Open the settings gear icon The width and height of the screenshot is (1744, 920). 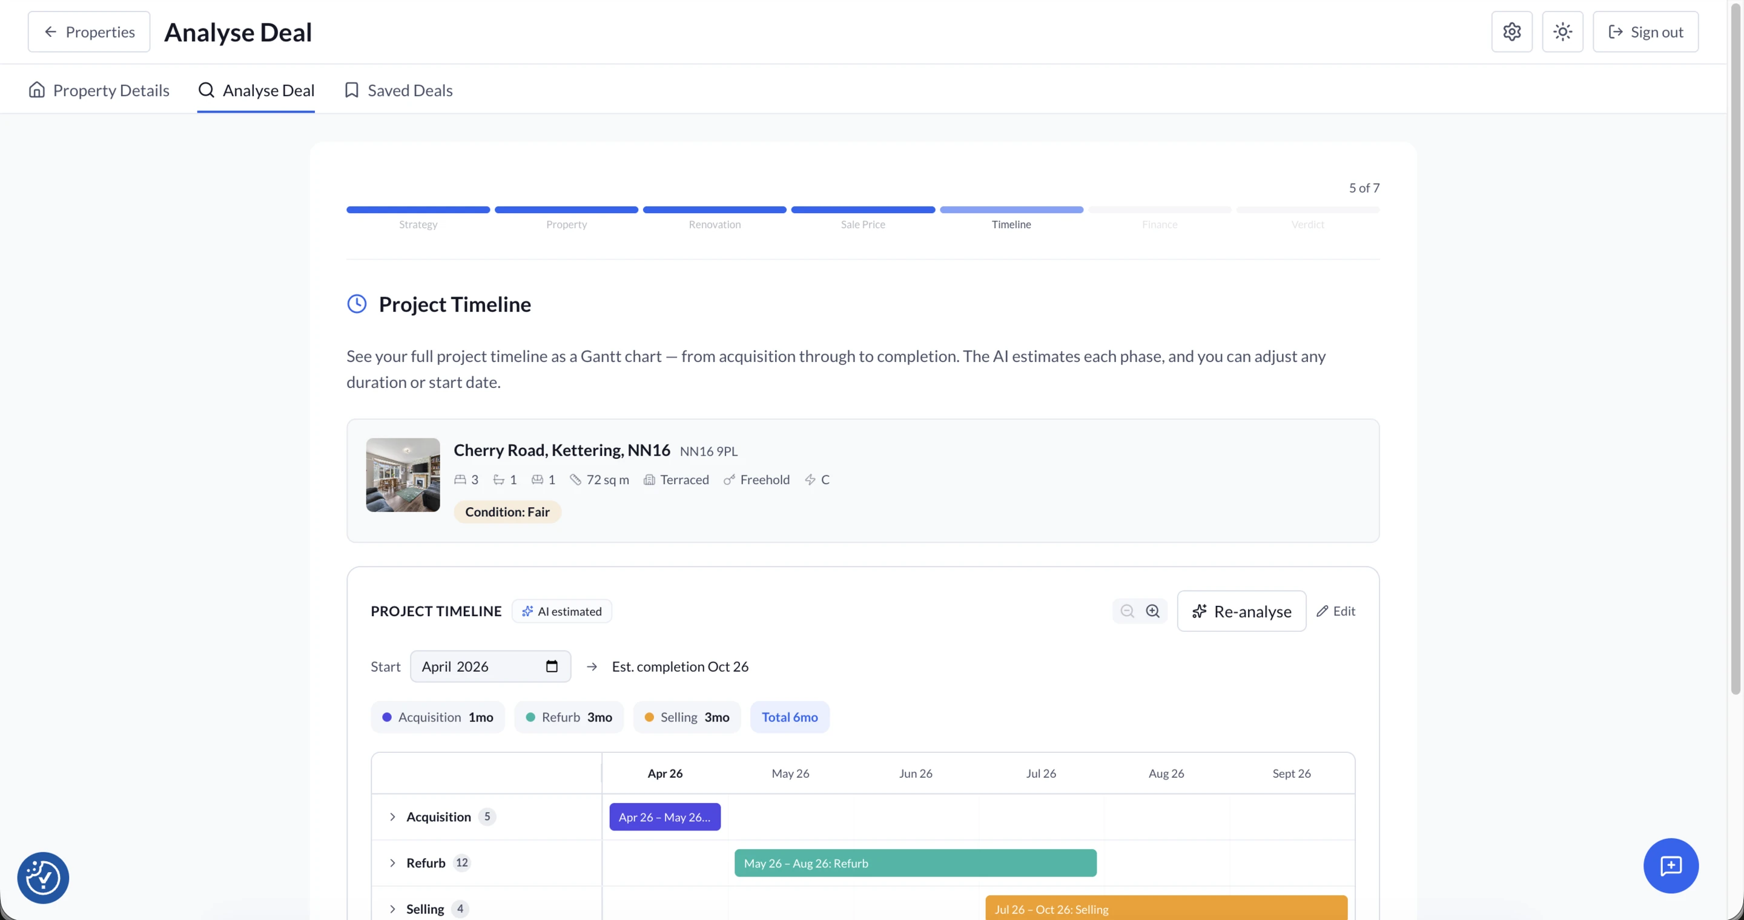click(1511, 32)
